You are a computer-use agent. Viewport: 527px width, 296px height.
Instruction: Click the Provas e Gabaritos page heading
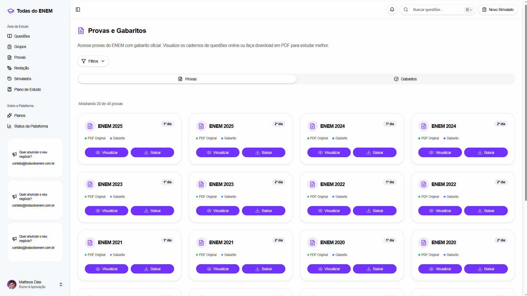(x=117, y=31)
